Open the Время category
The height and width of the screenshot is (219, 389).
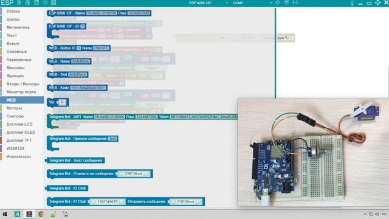[x=13, y=43]
